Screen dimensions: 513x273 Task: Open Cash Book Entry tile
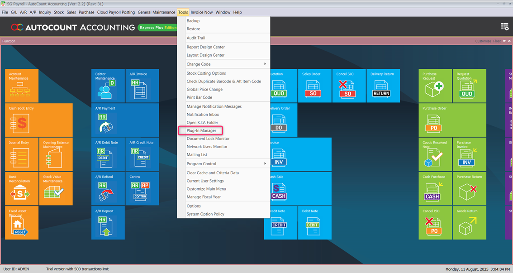click(39, 120)
